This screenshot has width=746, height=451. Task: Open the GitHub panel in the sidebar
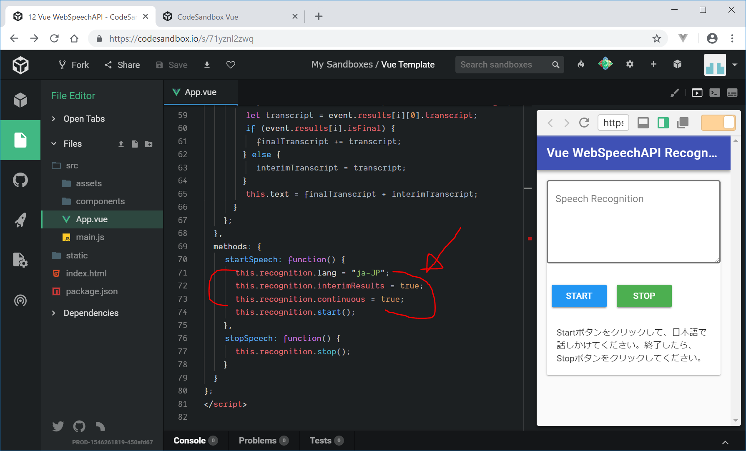tap(20, 180)
